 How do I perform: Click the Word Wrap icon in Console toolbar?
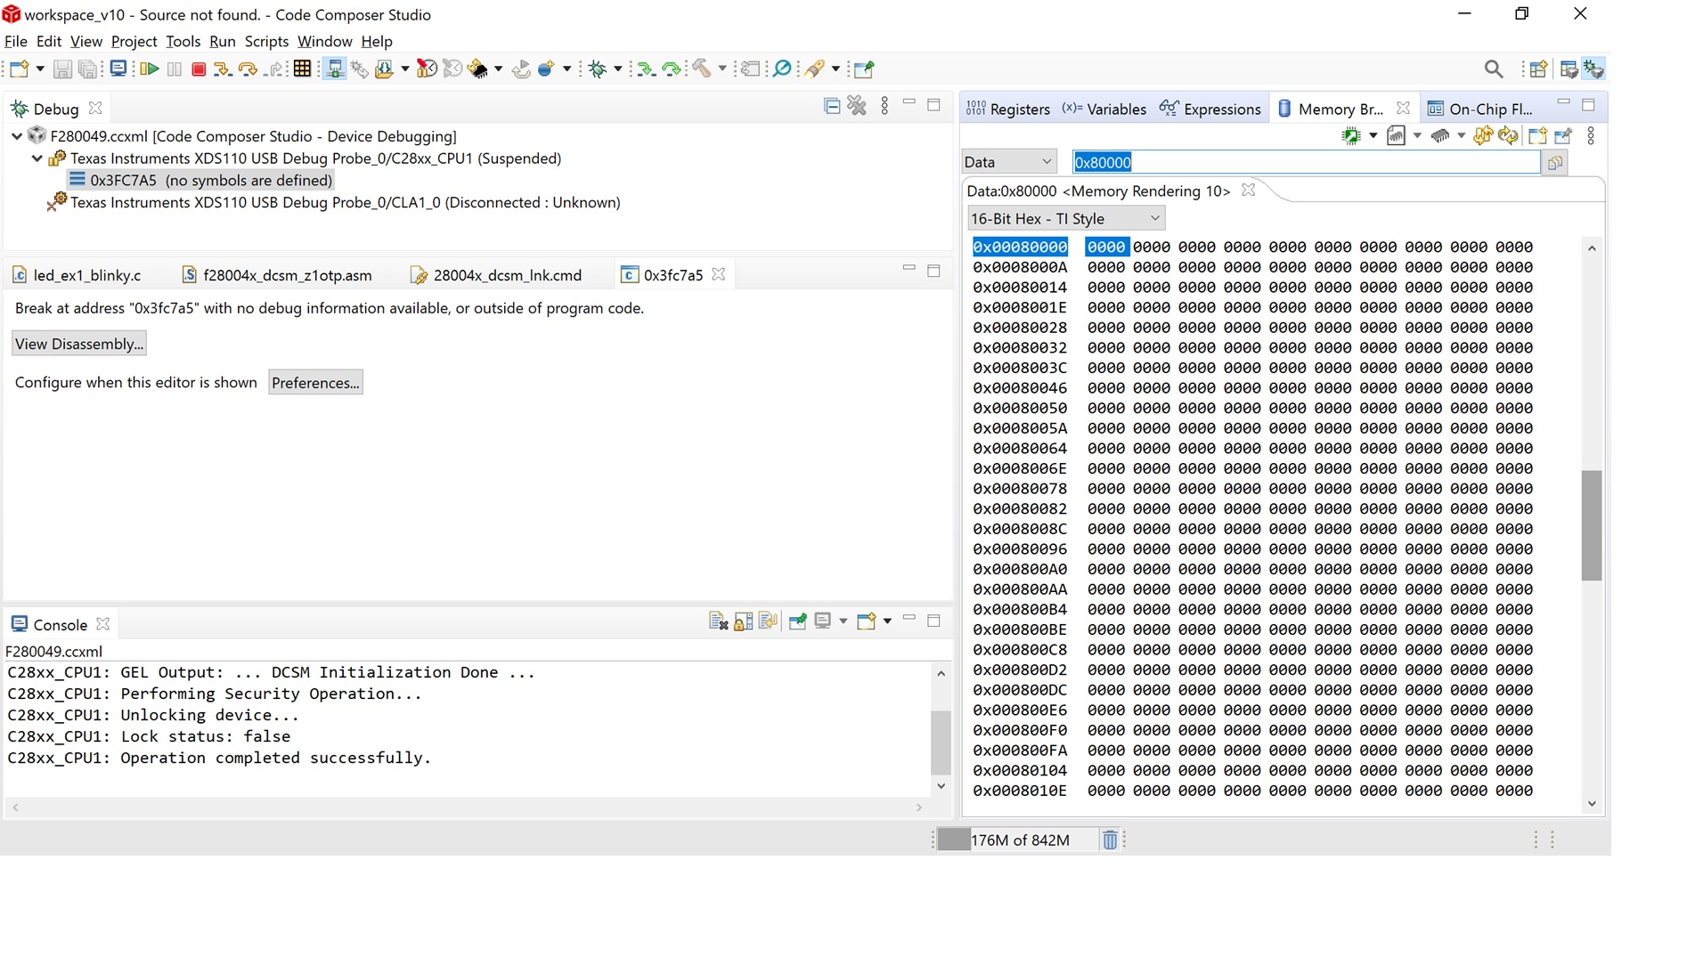coord(768,621)
